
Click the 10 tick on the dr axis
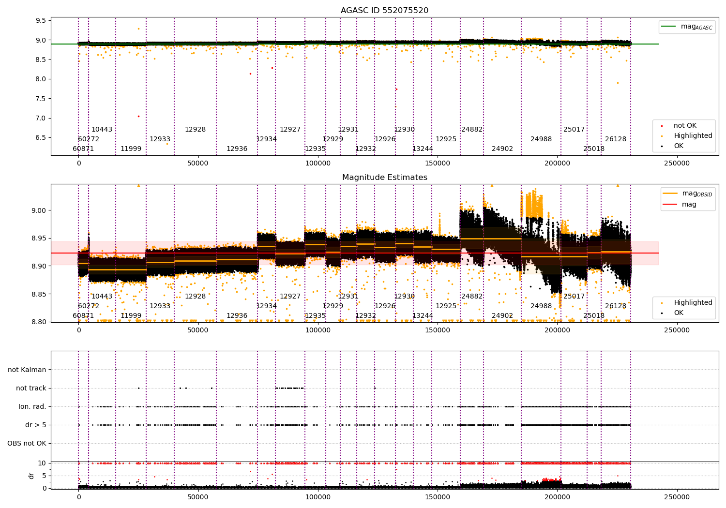[x=42, y=463]
